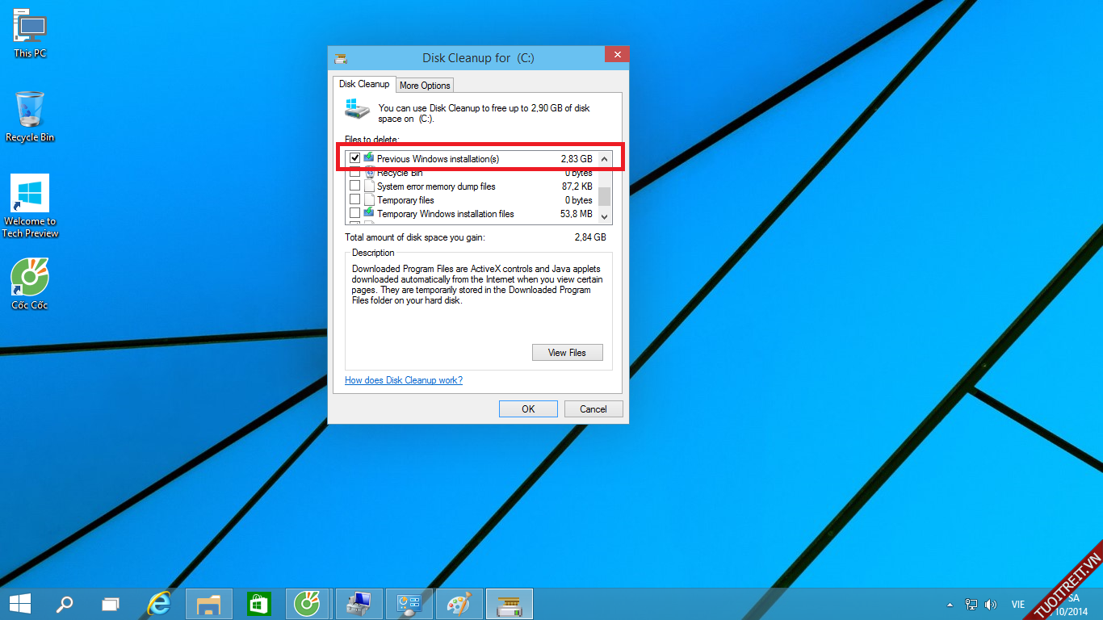The height and width of the screenshot is (620, 1103).
Task: Click the Task View taskbar button
Action: (x=111, y=603)
